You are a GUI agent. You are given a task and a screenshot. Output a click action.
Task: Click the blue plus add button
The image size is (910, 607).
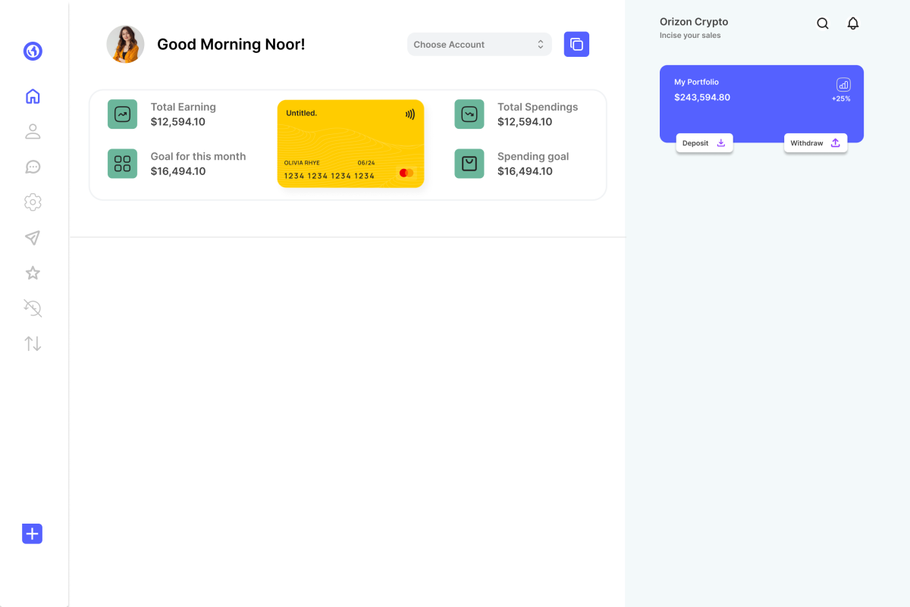(32, 533)
